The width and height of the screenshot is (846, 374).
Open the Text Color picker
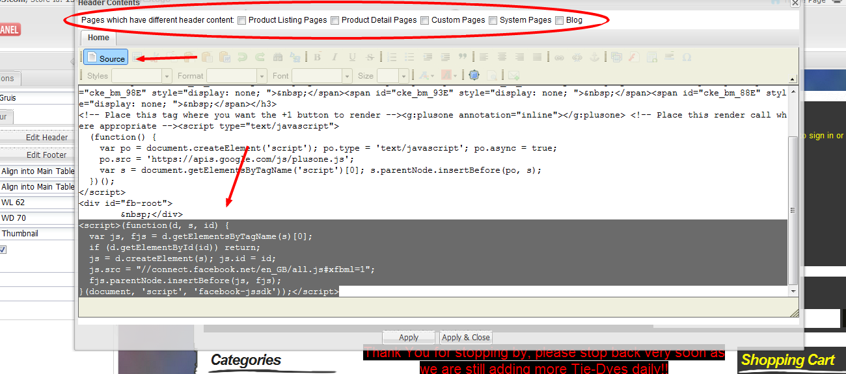(x=427, y=75)
